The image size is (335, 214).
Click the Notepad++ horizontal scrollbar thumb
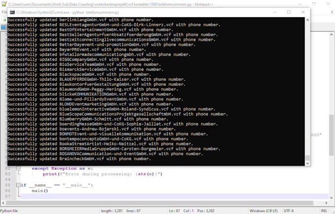[160, 203]
